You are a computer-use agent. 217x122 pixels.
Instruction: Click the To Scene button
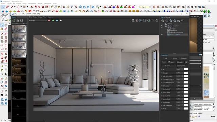coord(168,66)
